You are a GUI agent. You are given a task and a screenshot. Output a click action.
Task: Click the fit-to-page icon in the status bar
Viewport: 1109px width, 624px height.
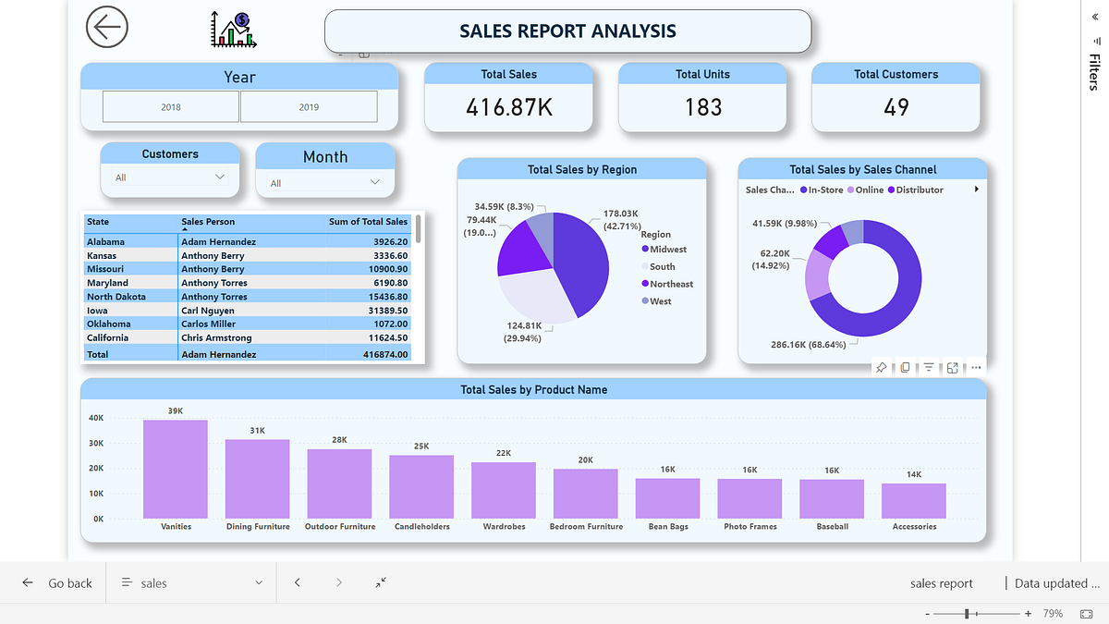[380, 583]
